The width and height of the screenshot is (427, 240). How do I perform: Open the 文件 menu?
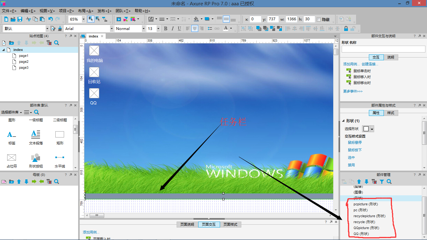pos(9,11)
